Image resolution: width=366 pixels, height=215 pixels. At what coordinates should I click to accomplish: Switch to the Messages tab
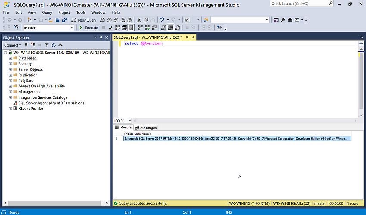(146, 128)
